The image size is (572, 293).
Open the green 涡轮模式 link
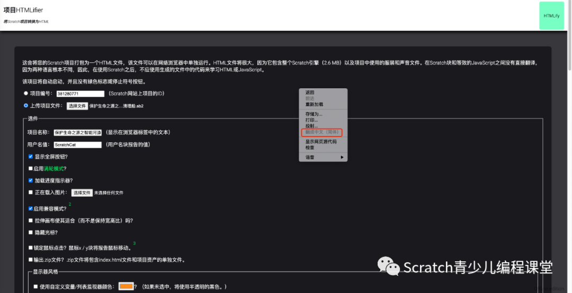(x=53, y=169)
